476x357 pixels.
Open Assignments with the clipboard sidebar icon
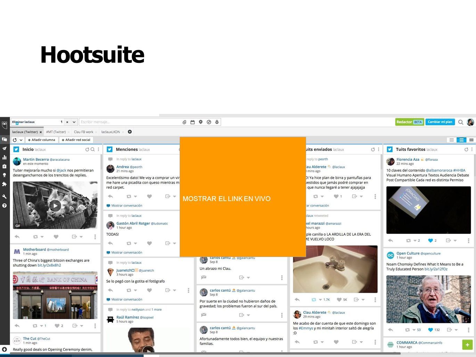coord(5,166)
